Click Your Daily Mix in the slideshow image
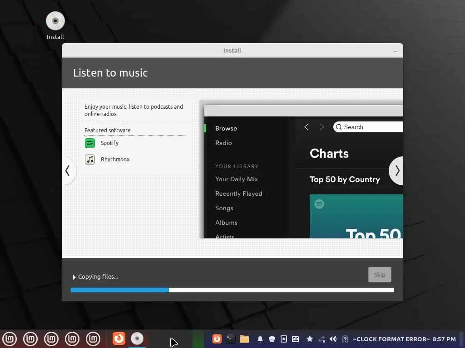Viewport: 465px width, 348px height. coord(236,179)
